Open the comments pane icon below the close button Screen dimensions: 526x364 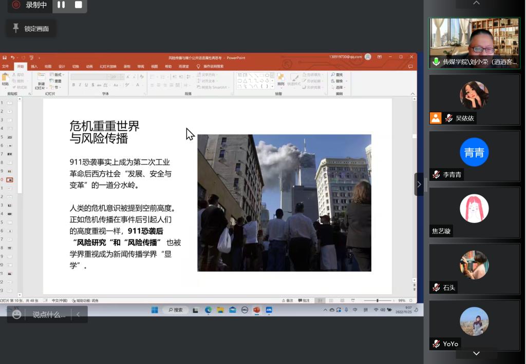tap(410, 66)
